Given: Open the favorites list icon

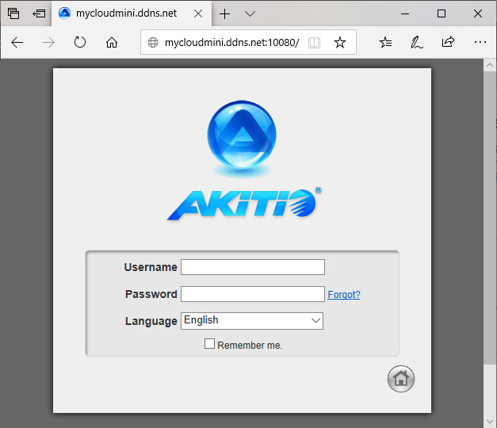Looking at the screenshot, I should tap(385, 43).
